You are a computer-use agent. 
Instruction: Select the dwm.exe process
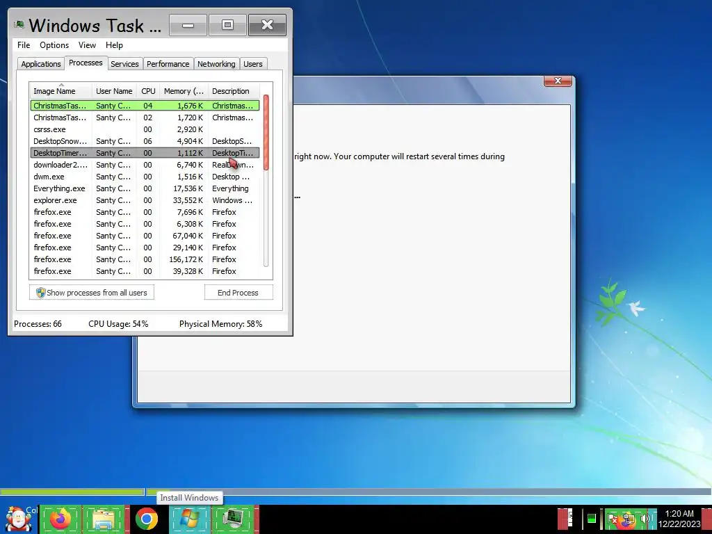click(x=145, y=176)
